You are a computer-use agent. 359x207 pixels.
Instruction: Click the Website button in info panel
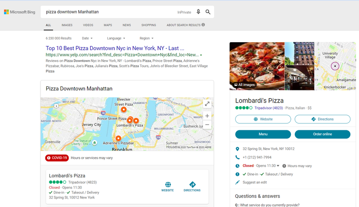263,119
